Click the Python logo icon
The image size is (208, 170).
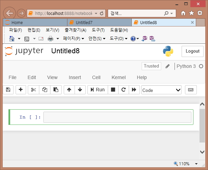tap(168, 51)
